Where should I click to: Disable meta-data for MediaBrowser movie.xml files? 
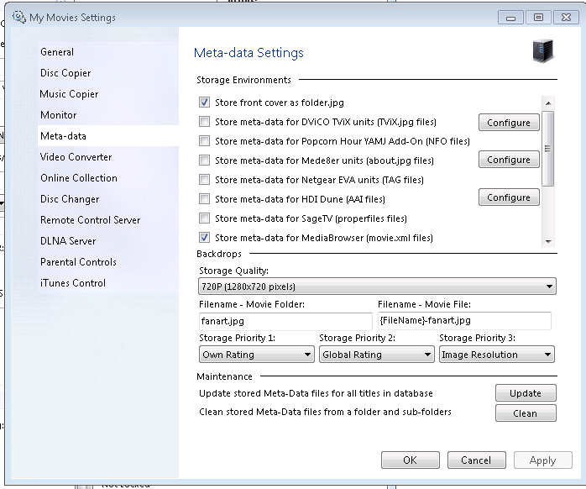click(x=204, y=238)
